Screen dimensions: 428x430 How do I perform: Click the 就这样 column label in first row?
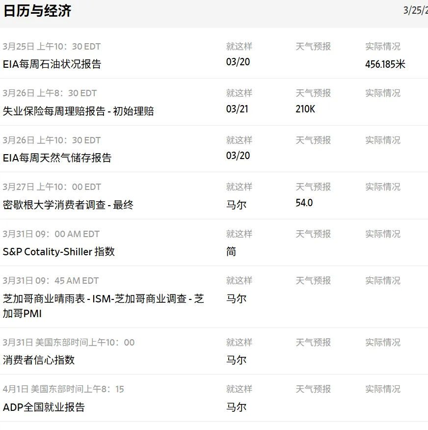(x=239, y=46)
